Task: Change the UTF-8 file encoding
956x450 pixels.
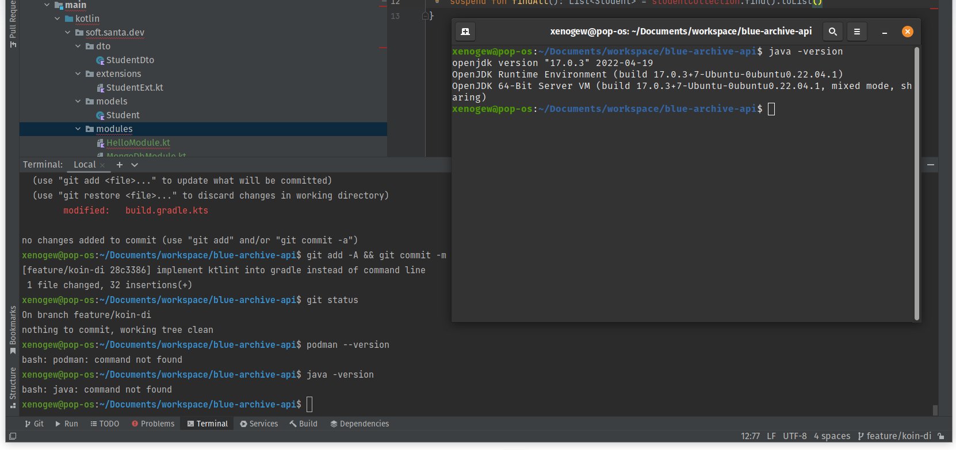Action: tap(795, 436)
